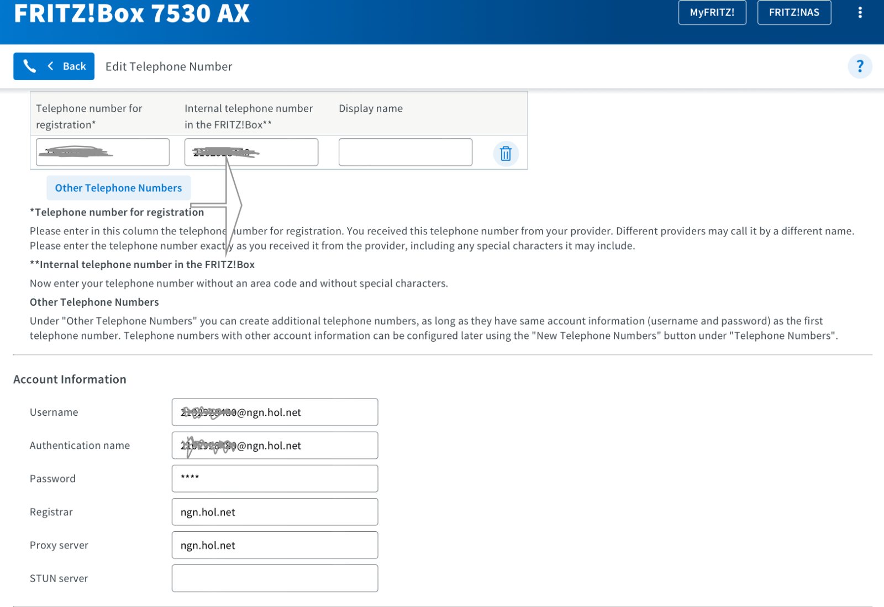Click the *Telephone number for registration heading

[117, 212]
